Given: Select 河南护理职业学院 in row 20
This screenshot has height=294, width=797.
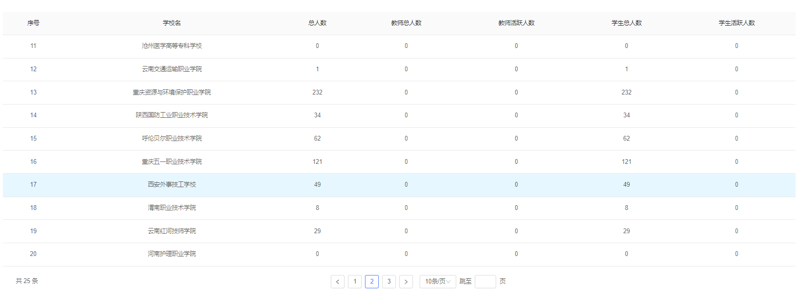Looking at the screenshot, I should (172, 254).
